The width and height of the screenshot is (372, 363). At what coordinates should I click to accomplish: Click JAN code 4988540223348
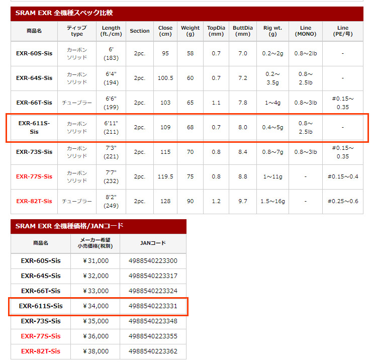(153, 321)
